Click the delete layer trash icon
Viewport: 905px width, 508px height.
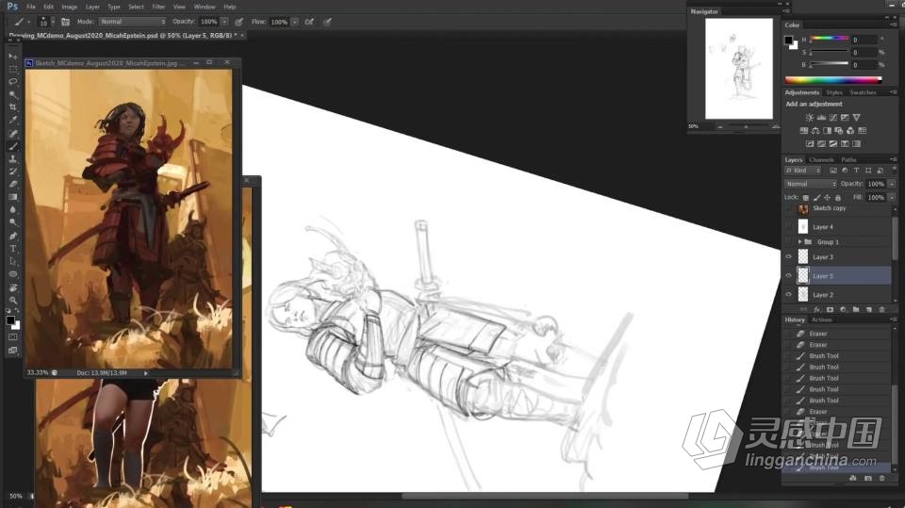[882, 309]
